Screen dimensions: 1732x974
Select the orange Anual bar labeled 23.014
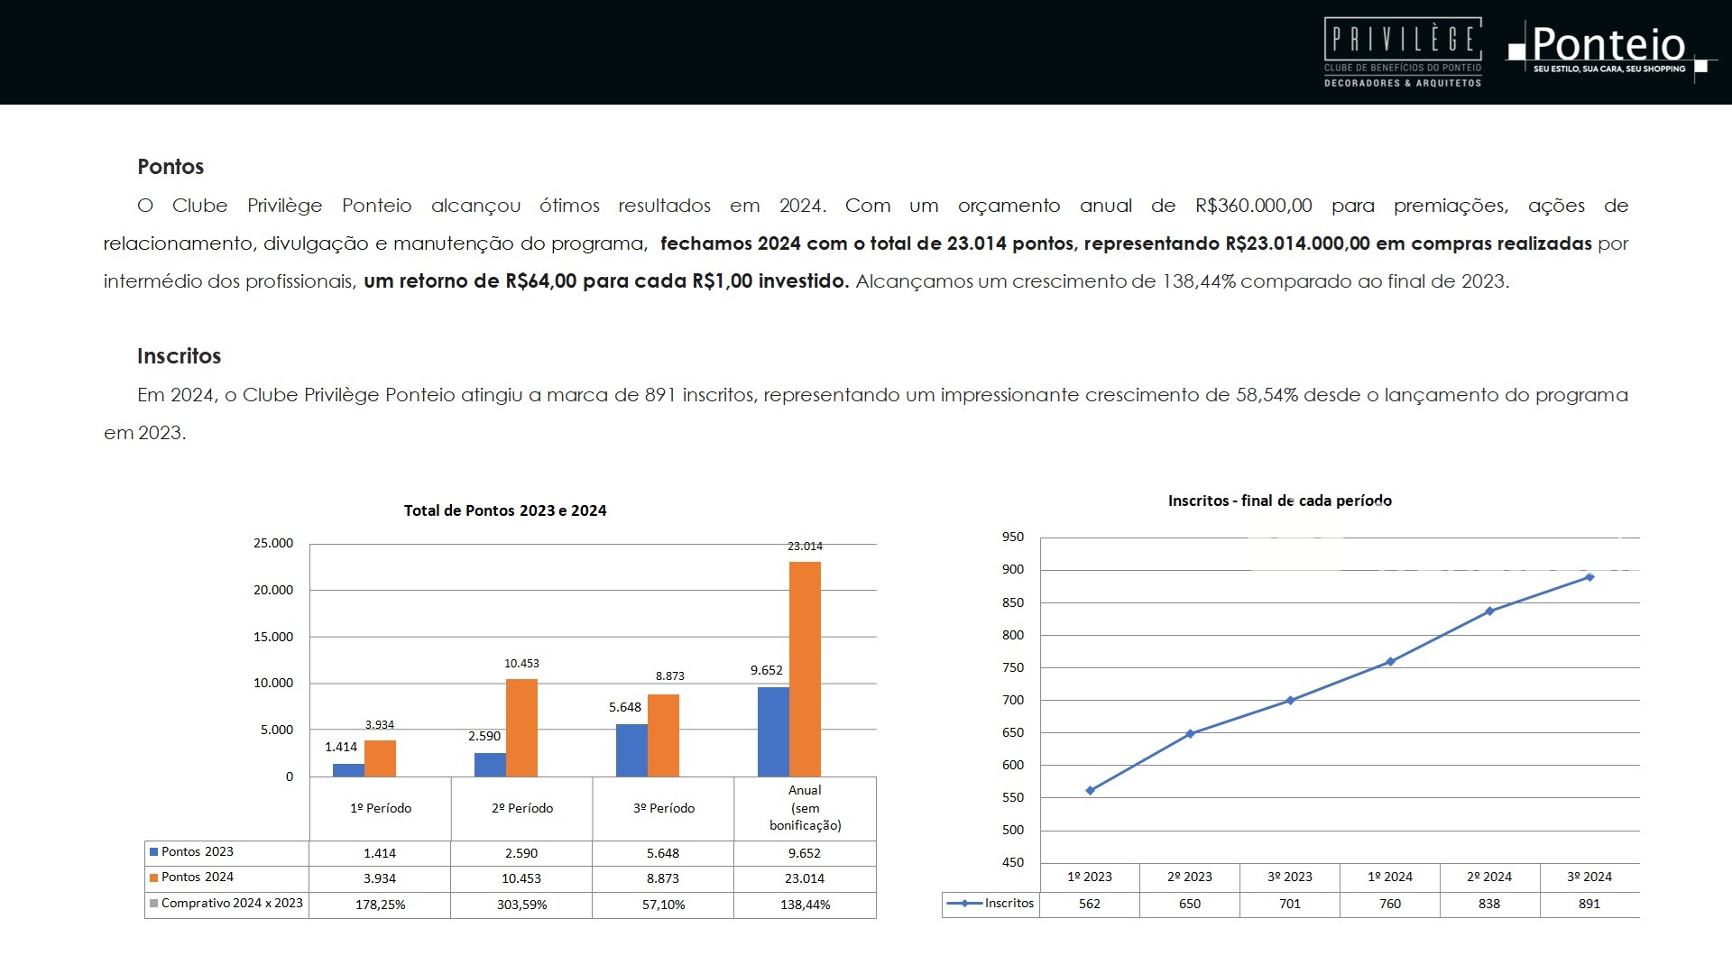[805, 667]
